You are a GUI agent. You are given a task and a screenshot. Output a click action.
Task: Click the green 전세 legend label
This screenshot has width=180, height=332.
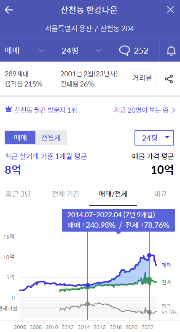click(x=167, y=282)
